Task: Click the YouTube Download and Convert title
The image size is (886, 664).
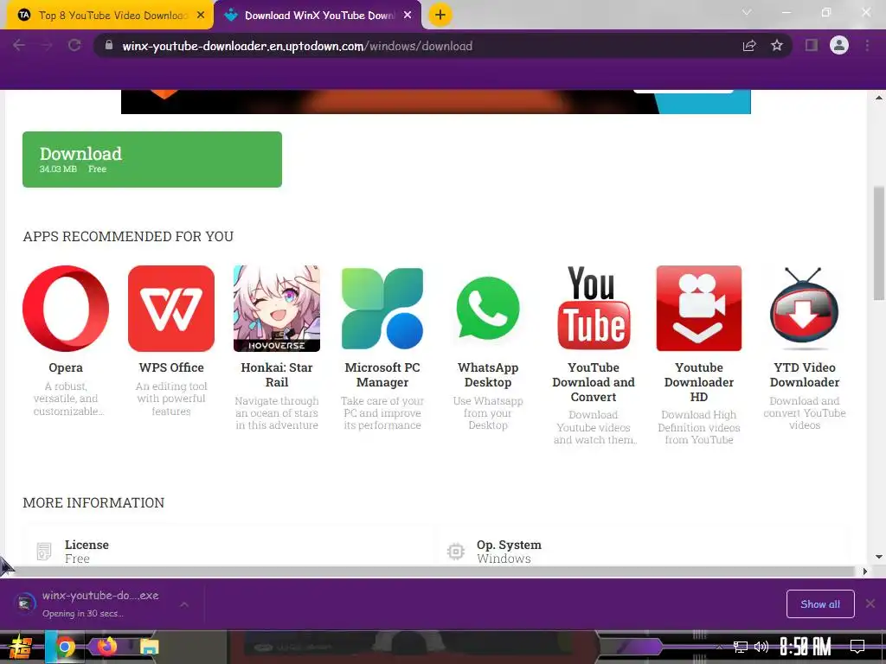Action: click(x=594, y=382)
